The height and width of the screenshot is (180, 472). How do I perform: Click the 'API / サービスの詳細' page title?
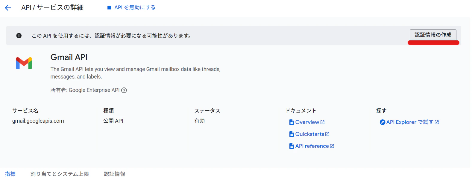(52, 7)
